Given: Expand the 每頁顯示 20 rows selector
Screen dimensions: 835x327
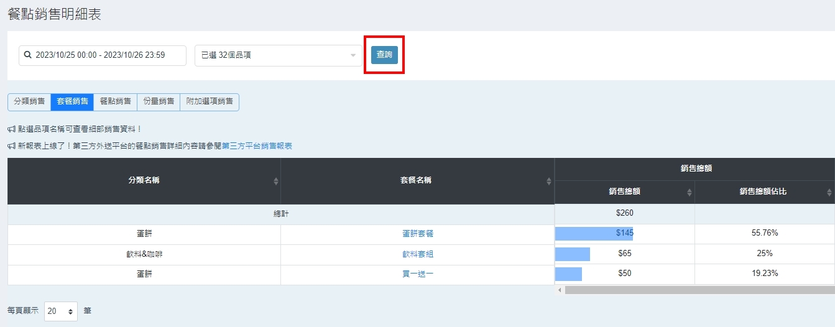Looking at the screenshot, I should [61, 311].
